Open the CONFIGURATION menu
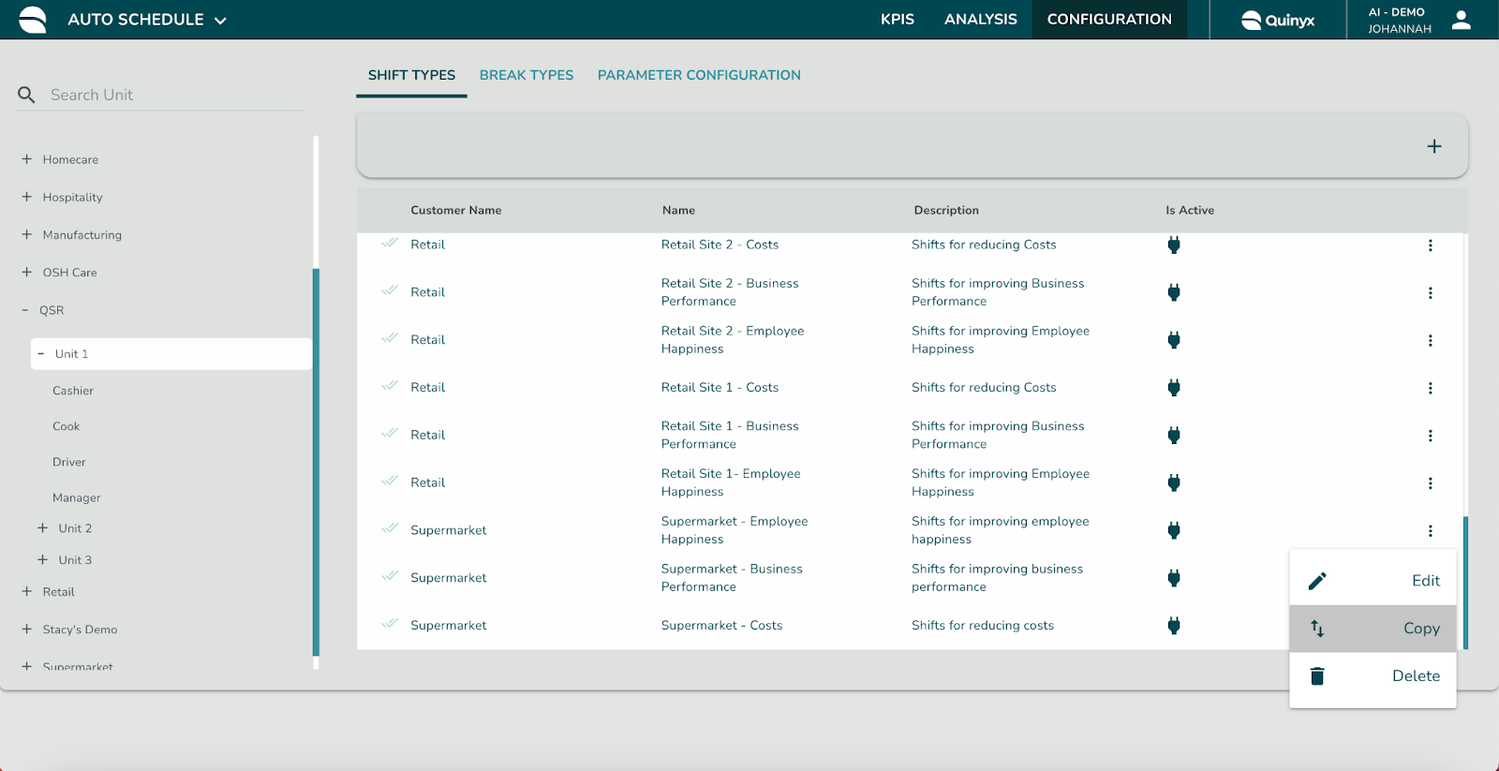1499x771 pixels. click(1109, 20)
